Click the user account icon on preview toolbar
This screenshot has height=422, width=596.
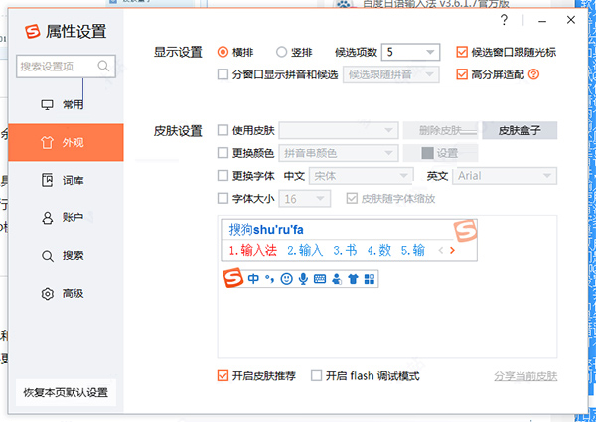click(x=337, y=279)
